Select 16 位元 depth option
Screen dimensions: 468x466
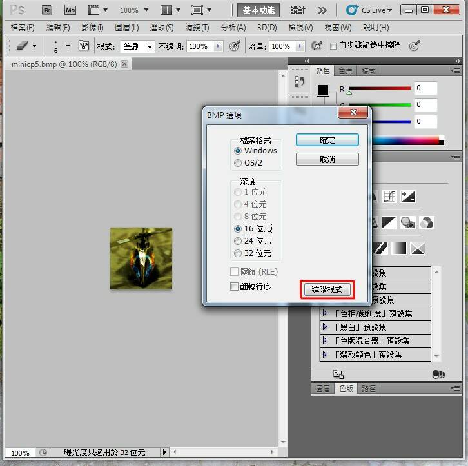pos(238,229)
